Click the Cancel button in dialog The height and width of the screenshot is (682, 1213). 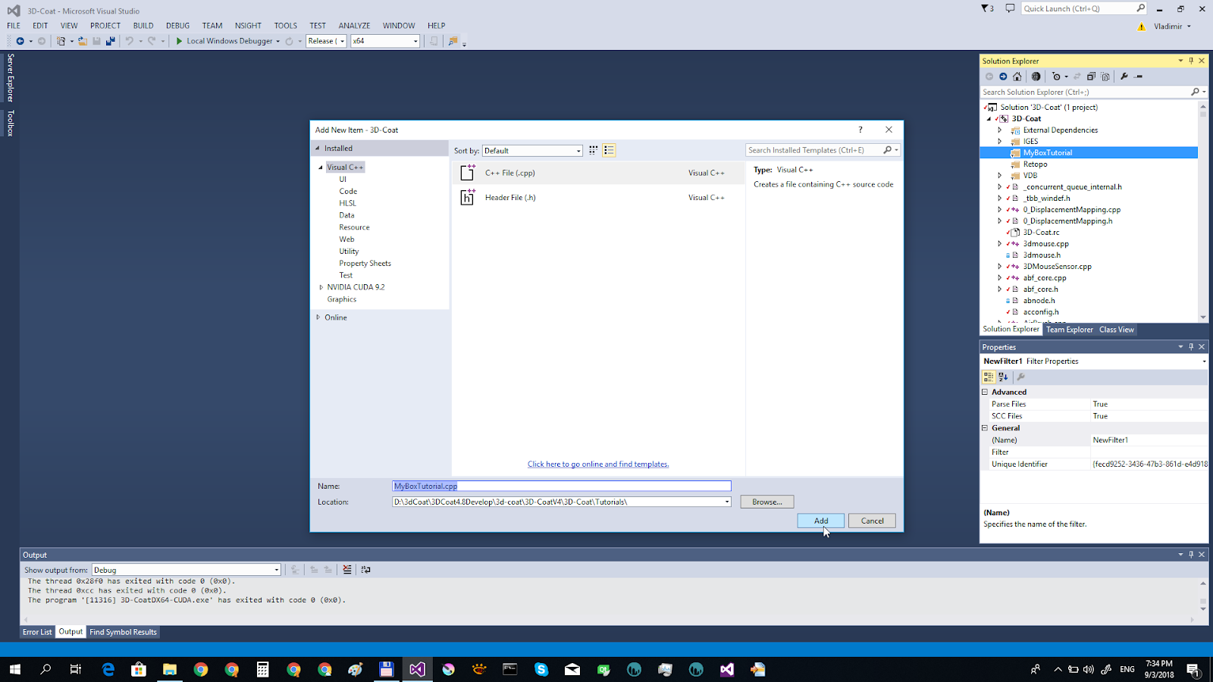(x=872, y=521)
